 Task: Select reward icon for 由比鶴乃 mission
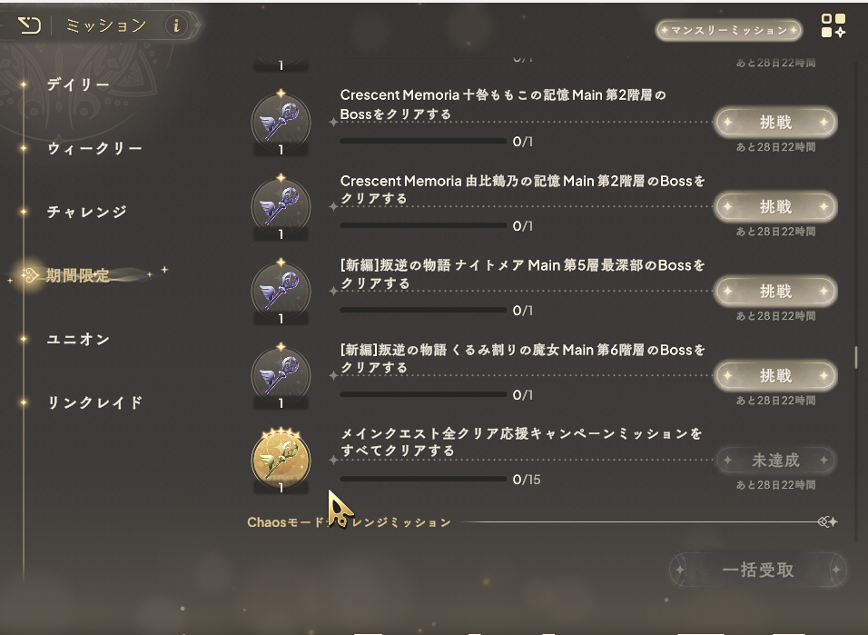[x=281, y=206]
